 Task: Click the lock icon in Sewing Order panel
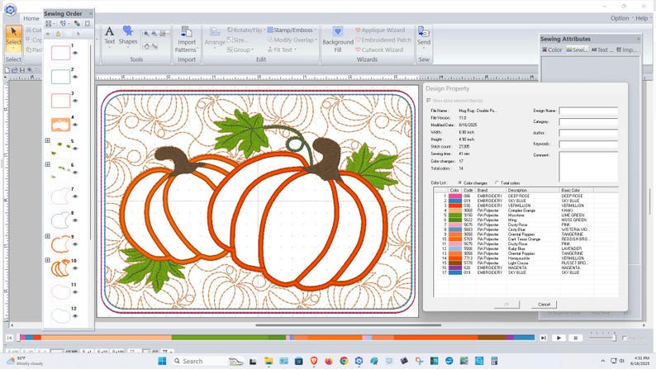(x=58, y=34)
